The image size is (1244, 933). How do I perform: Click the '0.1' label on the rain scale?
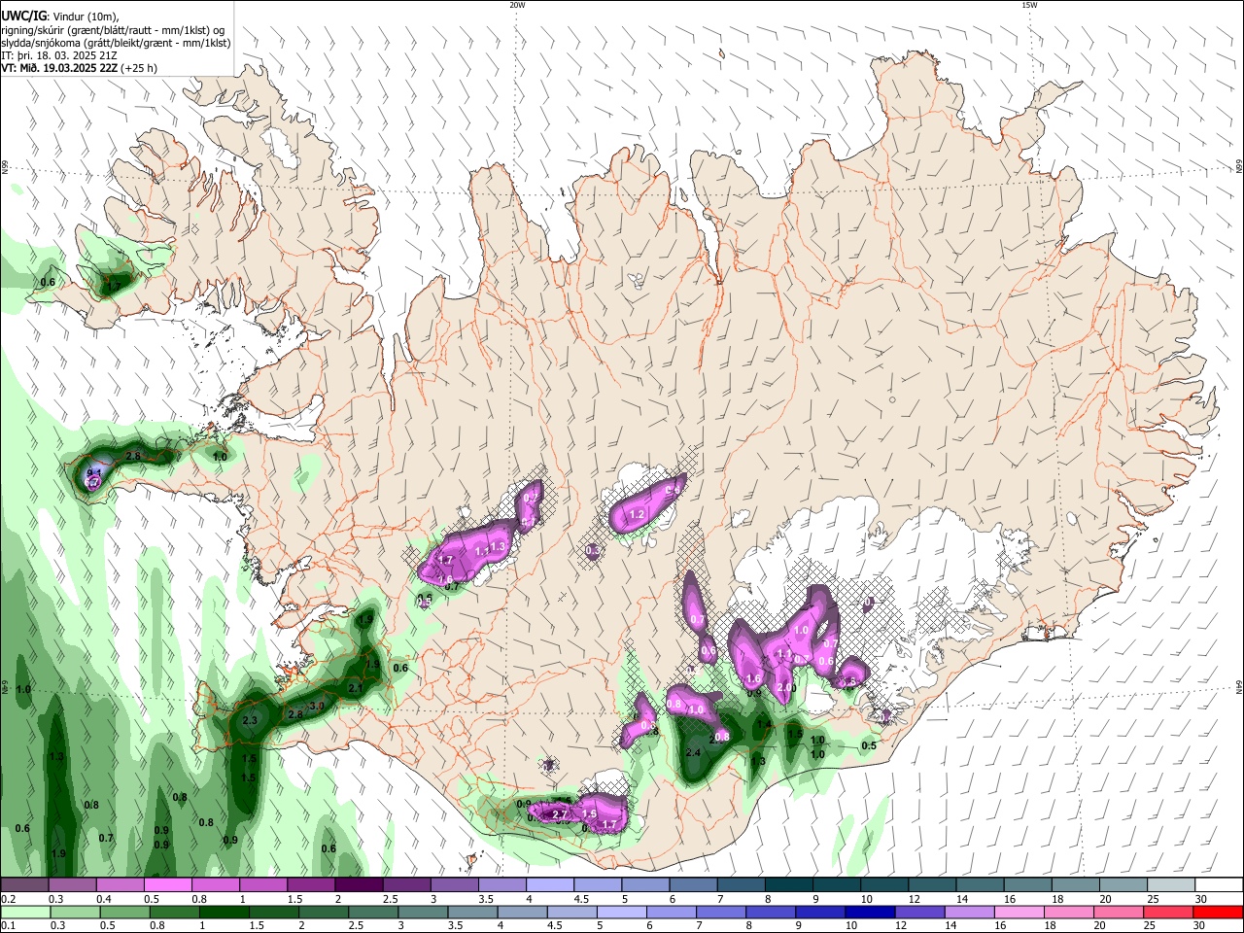(x=8, y=925)
